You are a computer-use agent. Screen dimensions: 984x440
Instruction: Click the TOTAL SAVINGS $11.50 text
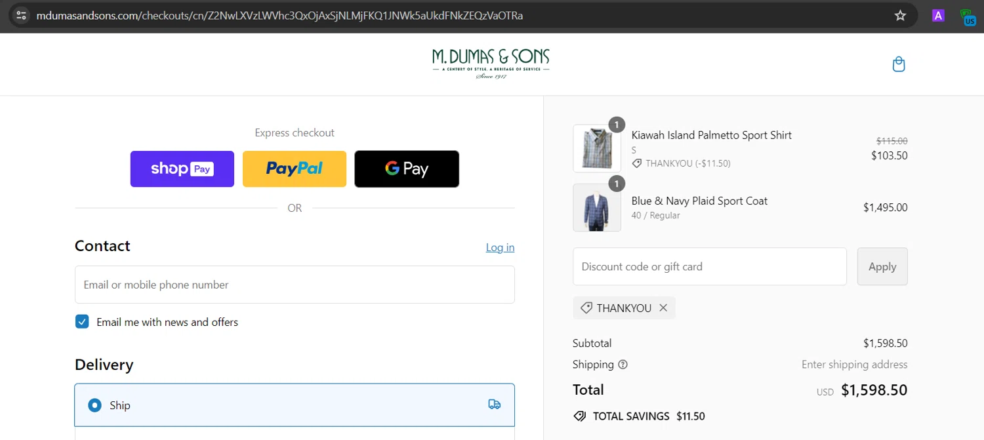pos(649,416)
